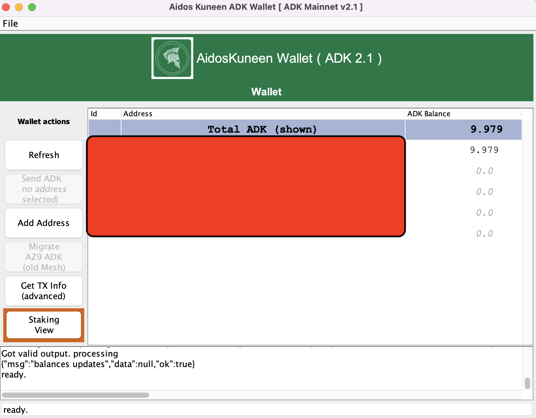536x418 pixels.
Task: Click the horizontal scrollbar in the log panel
Action: pyautogui.click(x=76, y=395)
